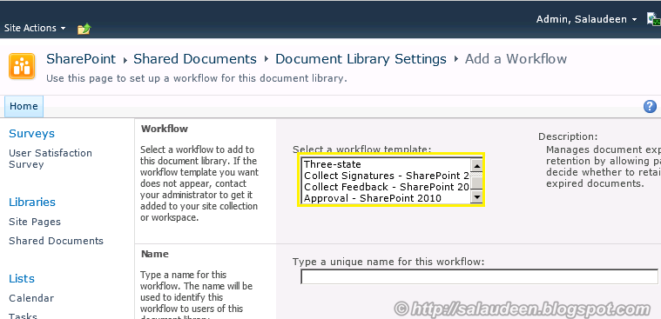Click the unique workflow name field
This screenshot has width=661, height=319.
[x=479, y=277]
